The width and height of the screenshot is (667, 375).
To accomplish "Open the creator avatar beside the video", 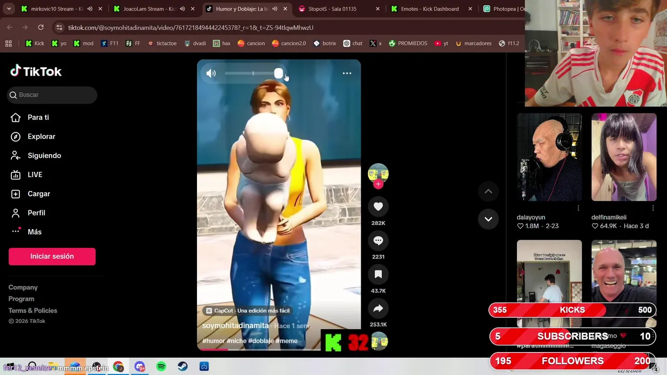I will [x=378, y=173].
